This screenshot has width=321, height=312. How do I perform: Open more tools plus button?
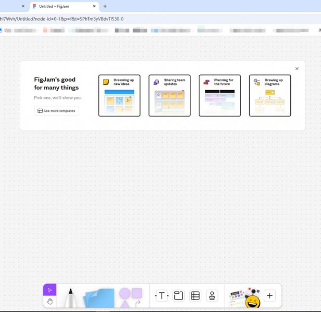[x=269, y=296]
